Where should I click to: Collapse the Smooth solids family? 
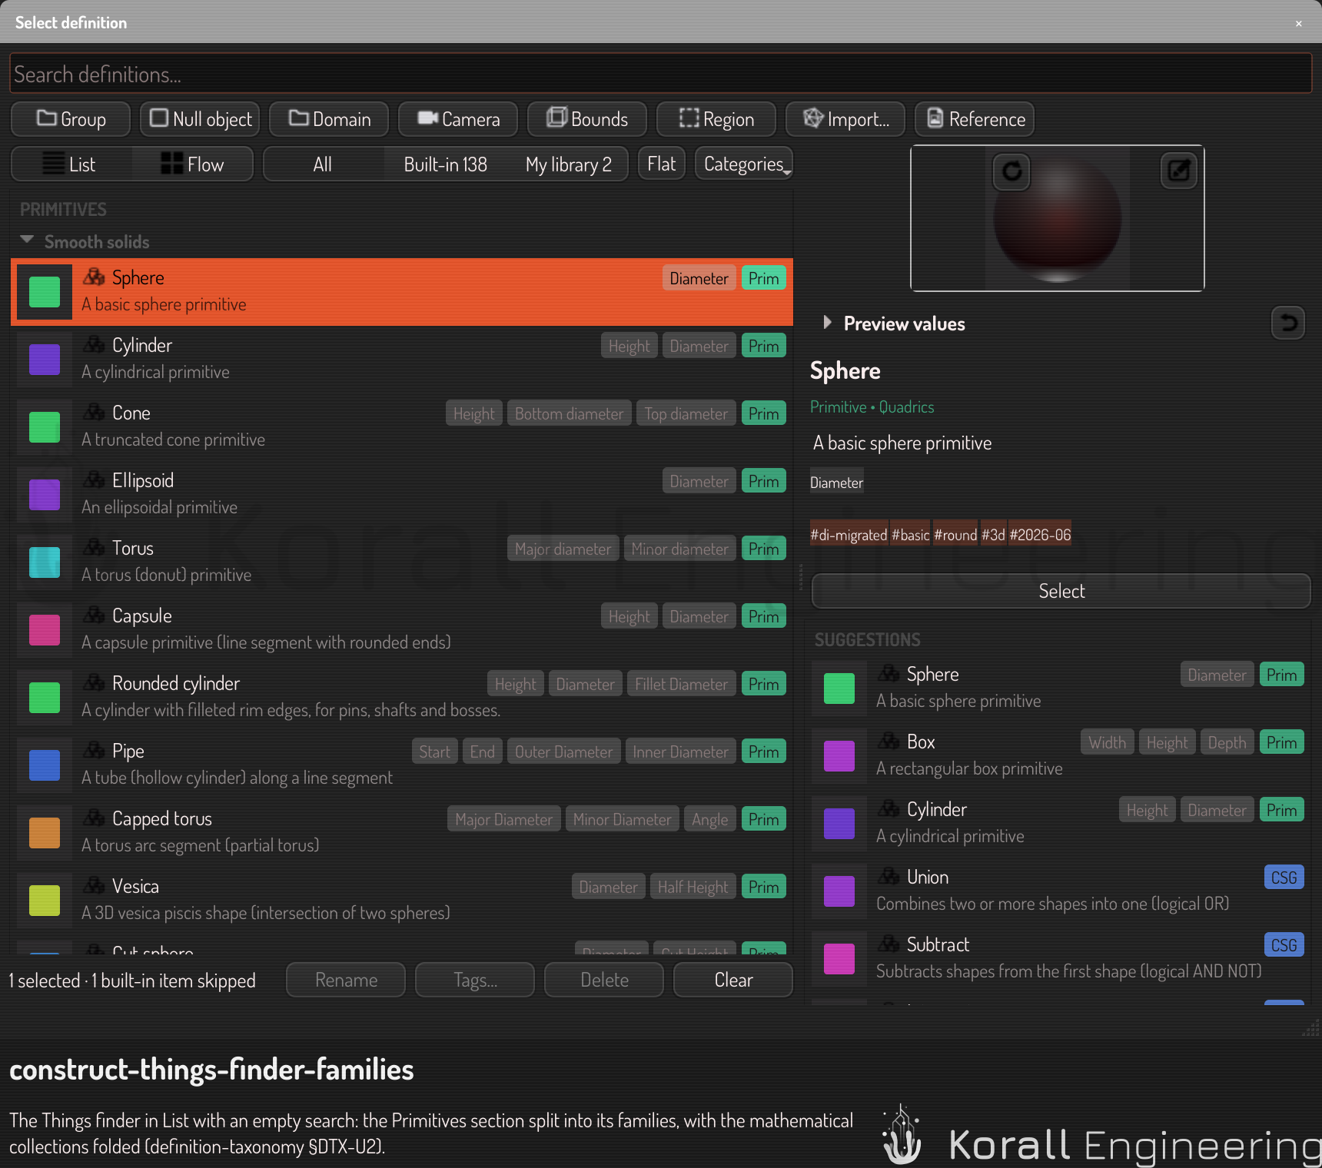coord(27,241)
